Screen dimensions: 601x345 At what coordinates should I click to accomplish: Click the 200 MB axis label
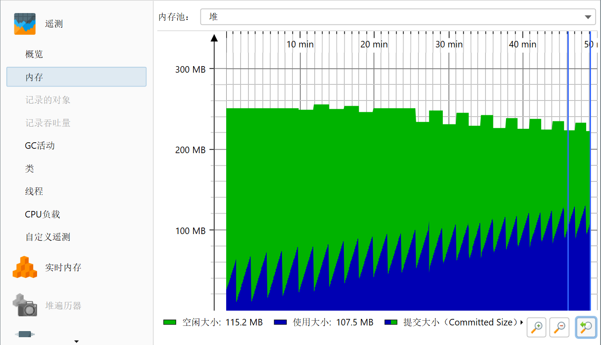190,150
